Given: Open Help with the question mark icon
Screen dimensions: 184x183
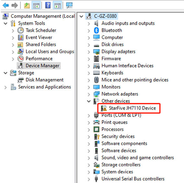Looking at the screenshot, I should tap(48, 5).
